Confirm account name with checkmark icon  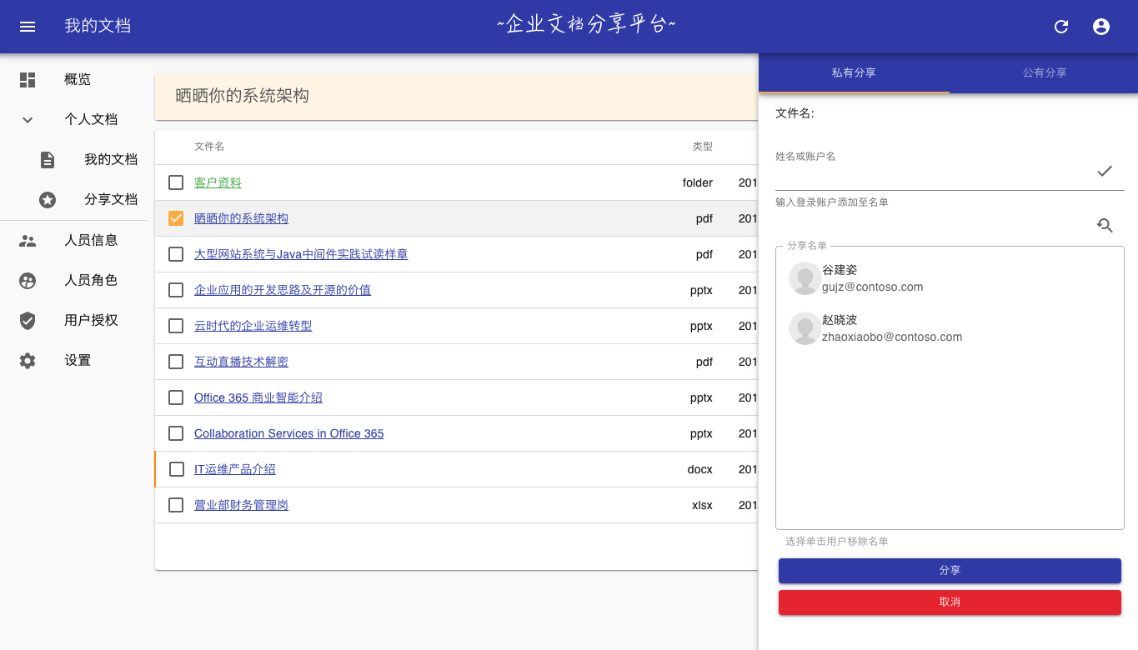1105,171
